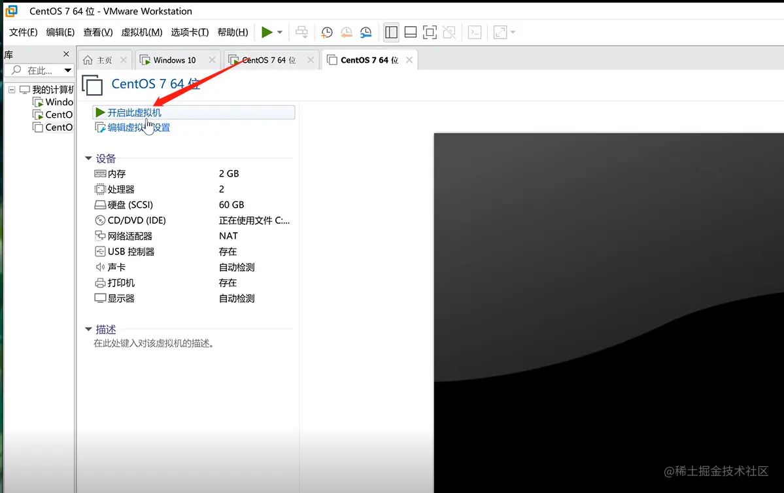
Task: Click the 显示器 device row
Action: tap(192, 298)
